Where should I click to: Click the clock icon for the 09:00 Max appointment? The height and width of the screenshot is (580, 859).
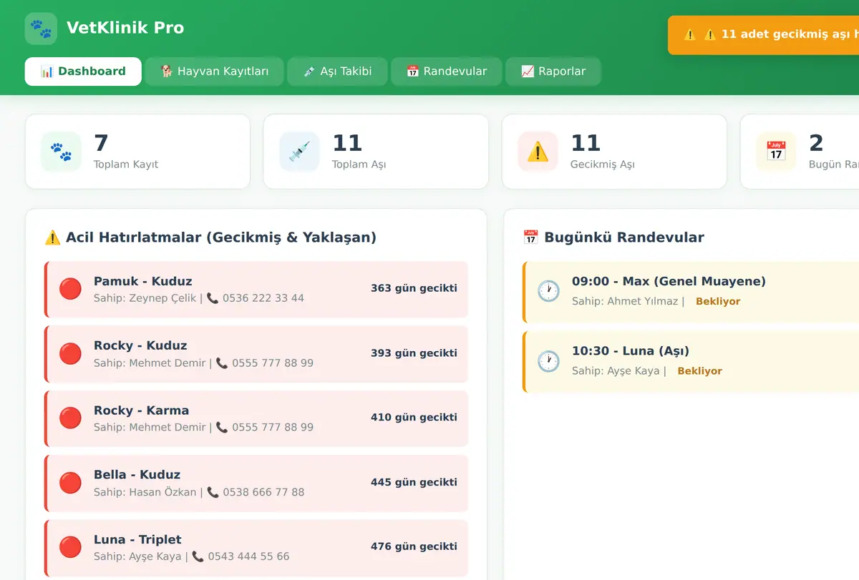pyautogui.click(x=548, y=291)
